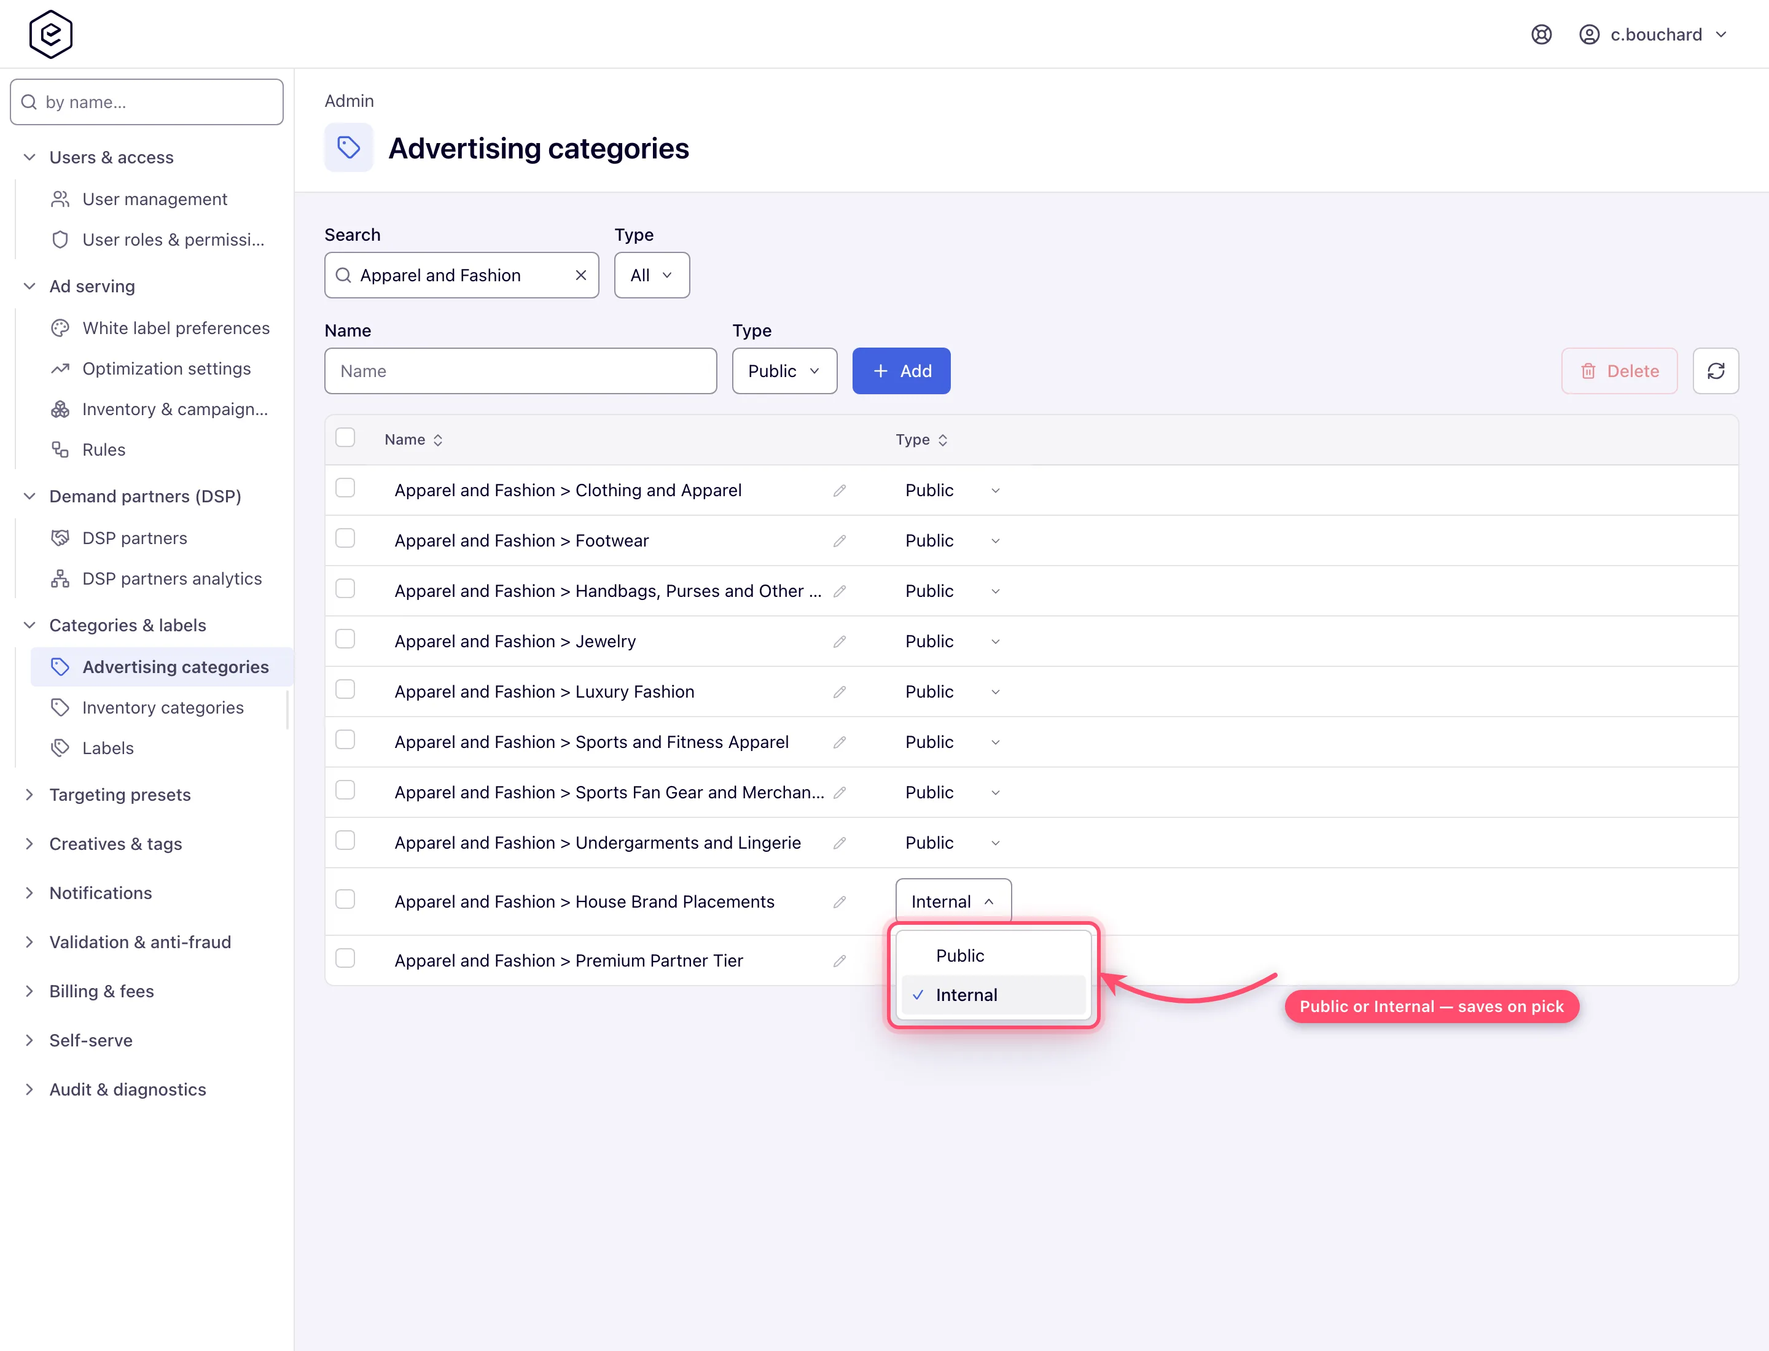Click the user avatar icon beside c.bouchard

click(x=1589, y=34)
